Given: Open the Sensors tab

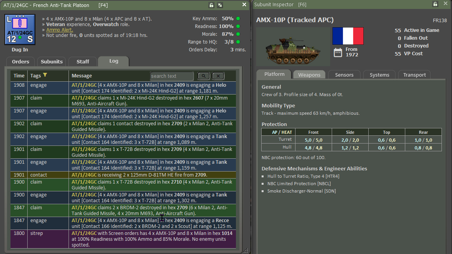Looking at the screenshot, I should [x=344, y=75].
